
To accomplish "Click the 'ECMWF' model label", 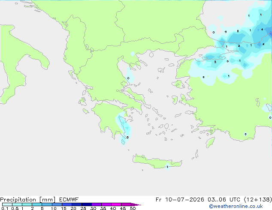I will coord(69,200).
